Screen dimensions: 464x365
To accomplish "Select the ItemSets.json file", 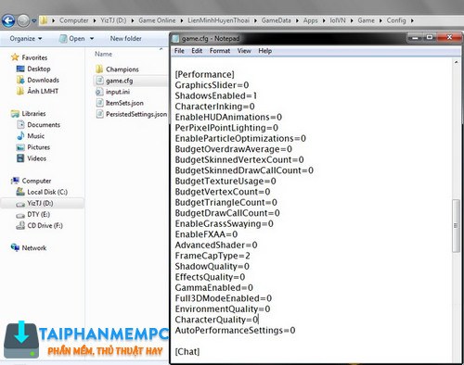I will click(x=124, y=103).
